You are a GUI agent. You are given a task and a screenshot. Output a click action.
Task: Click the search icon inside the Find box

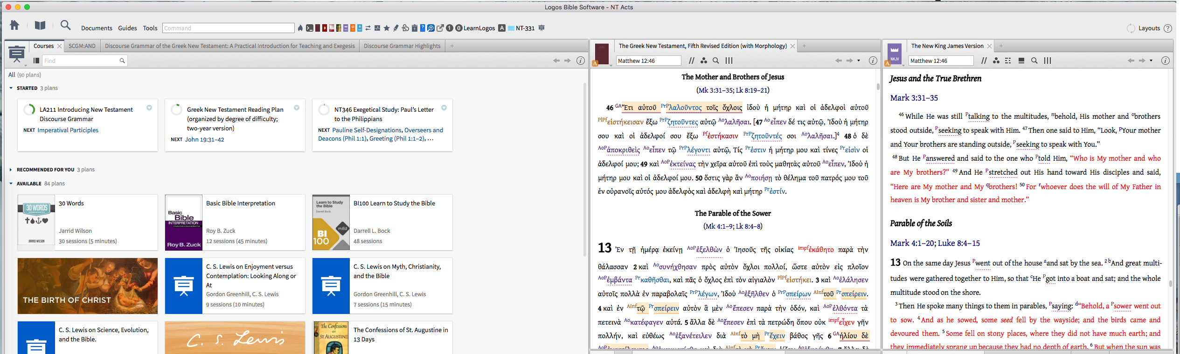[x=122, y=61]
